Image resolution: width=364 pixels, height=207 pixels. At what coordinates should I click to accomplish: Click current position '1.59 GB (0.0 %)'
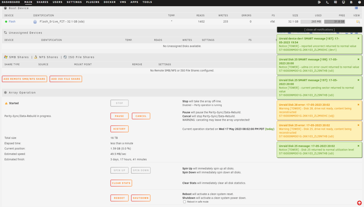coord(121,149)
